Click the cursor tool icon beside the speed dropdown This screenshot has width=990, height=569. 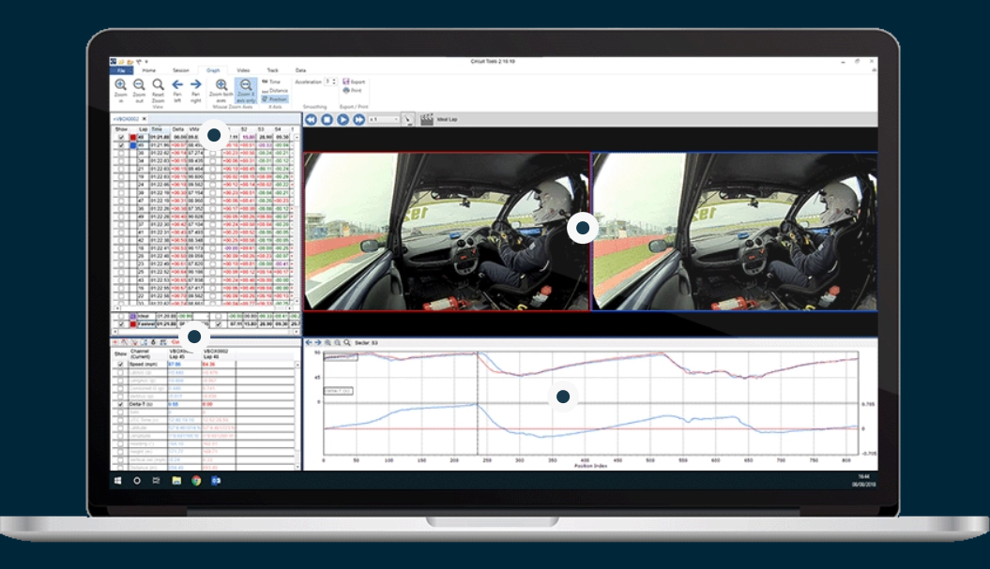click(408, 119)
